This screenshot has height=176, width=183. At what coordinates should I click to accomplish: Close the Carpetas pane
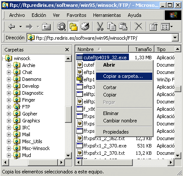tap(67, 50)
